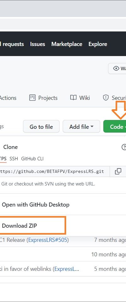
Task: Open the truncated ExpressL... commit link
Action: click(67, 269)
